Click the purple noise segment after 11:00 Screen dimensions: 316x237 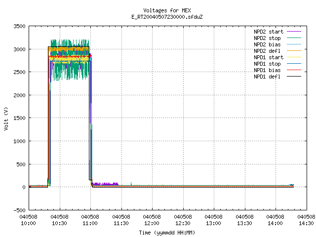click(105, 184)
